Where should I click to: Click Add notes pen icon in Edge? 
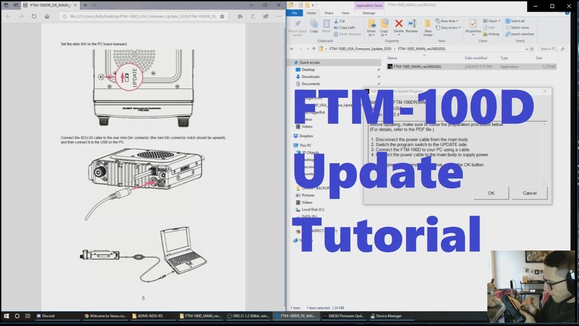(253, 16)
